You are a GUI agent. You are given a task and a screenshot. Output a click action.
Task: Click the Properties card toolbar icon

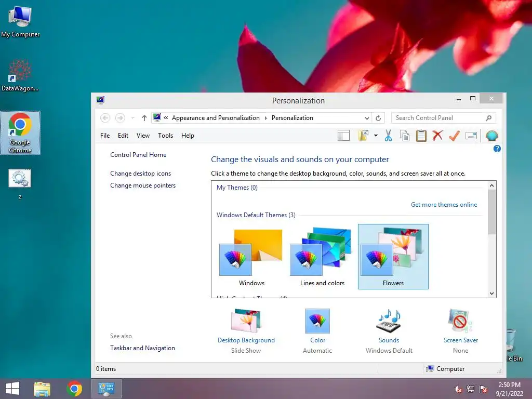(471, 136)
